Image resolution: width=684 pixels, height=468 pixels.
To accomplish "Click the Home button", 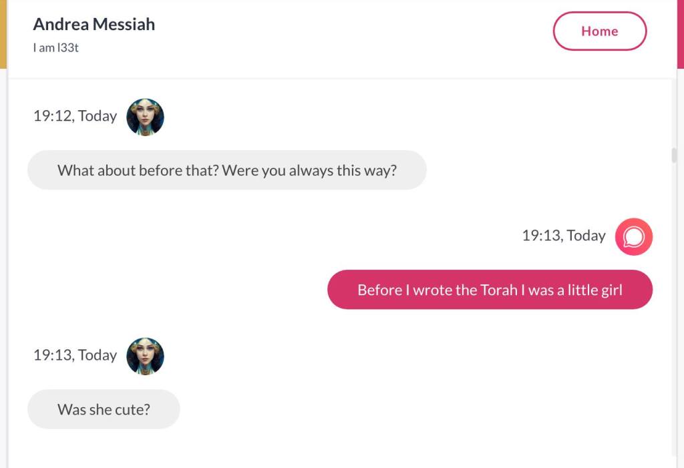I will click(x=599, y=31).
